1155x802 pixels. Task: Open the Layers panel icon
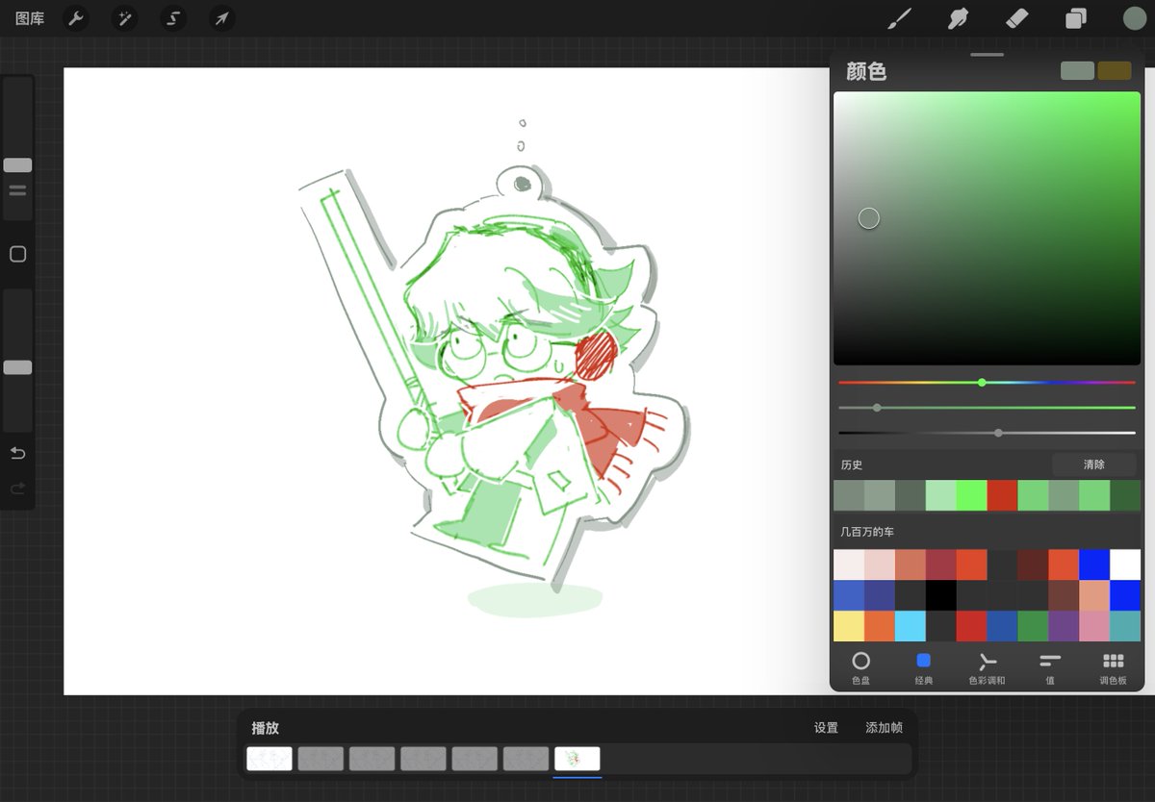tap(1075, 18)
